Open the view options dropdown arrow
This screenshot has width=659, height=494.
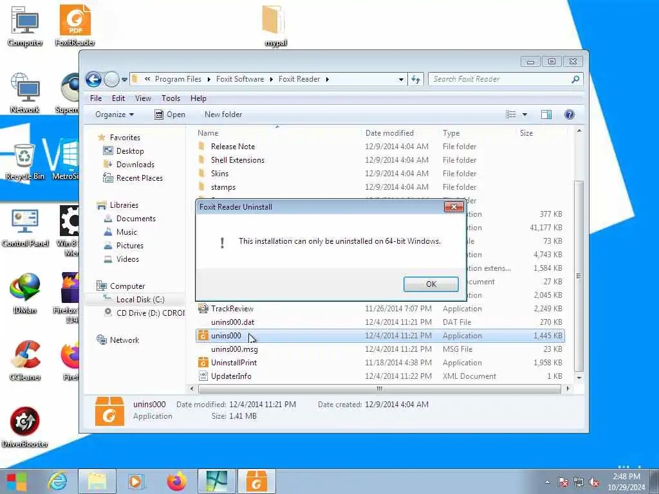point(524,114)
